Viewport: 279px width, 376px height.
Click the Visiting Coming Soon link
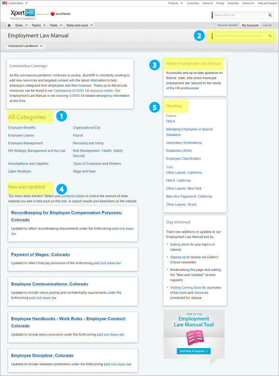coord(186,288)
